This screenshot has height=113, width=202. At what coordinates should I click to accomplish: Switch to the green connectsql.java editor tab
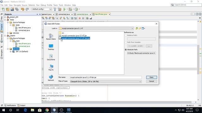tap(82, 14)
